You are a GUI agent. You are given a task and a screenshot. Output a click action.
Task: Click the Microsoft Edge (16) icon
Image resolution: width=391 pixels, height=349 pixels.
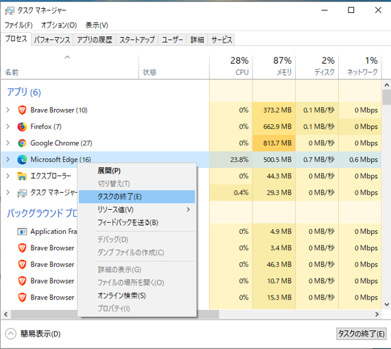click(x=22, y=160)
